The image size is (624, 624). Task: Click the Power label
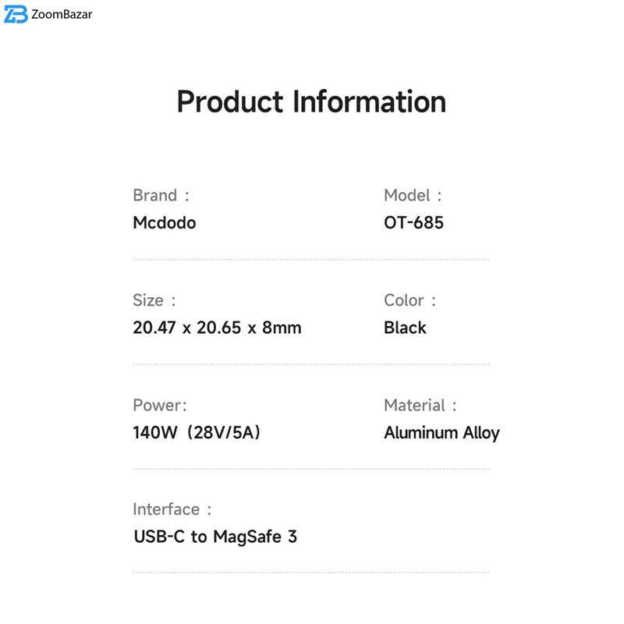(x=160, y=406)
